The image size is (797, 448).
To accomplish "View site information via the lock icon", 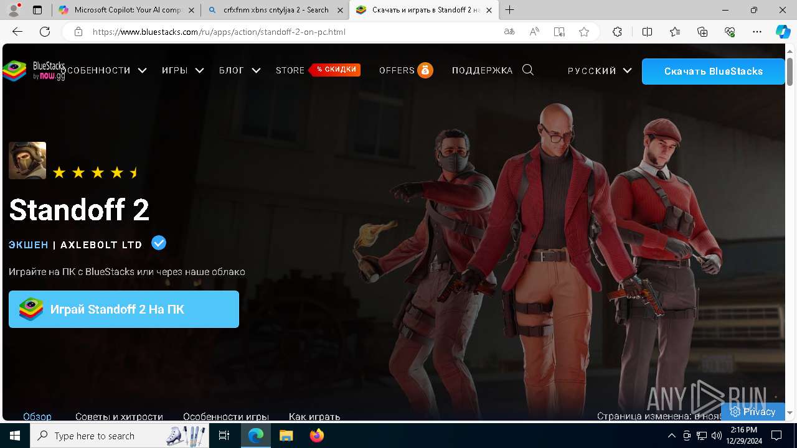I will (x=78, y=32).
